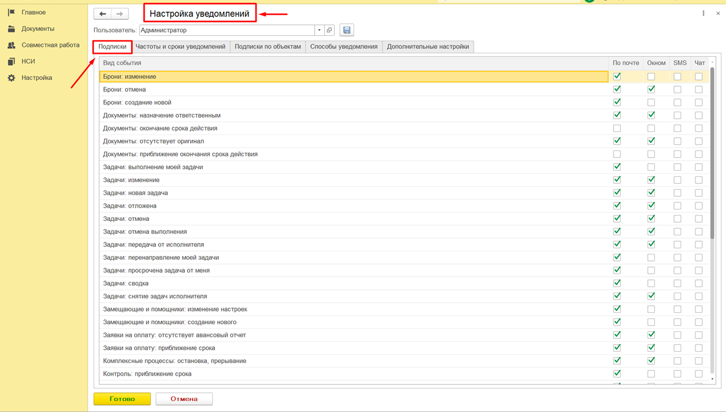Viewport: 726px width, 412px height.
Task: Enable По почте for Документы: окончание срока действия
Action: tap(617, 128)
